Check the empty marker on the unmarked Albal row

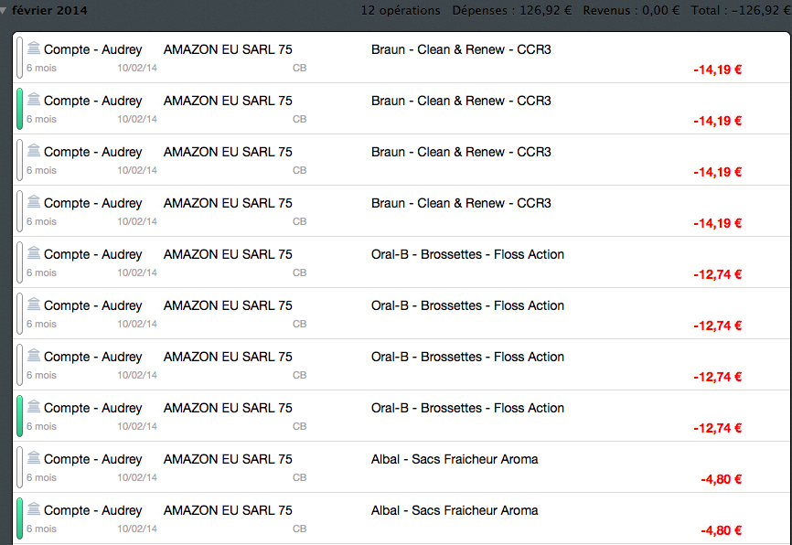(20, 467)
